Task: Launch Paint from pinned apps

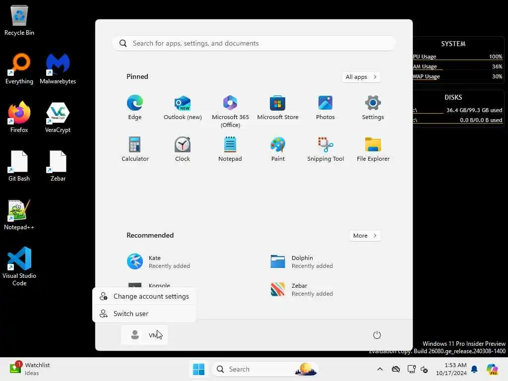Action: (x=278, y=149)
